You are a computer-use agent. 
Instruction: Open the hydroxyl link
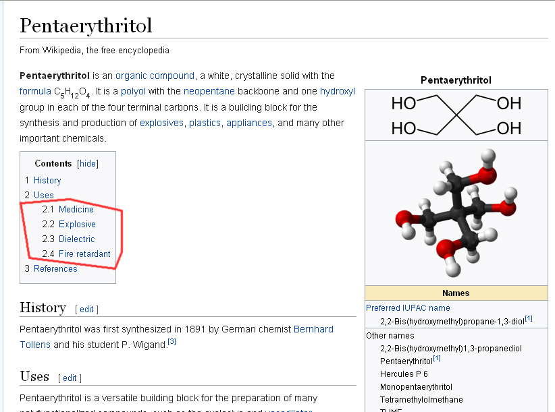(x=338, y=92)
